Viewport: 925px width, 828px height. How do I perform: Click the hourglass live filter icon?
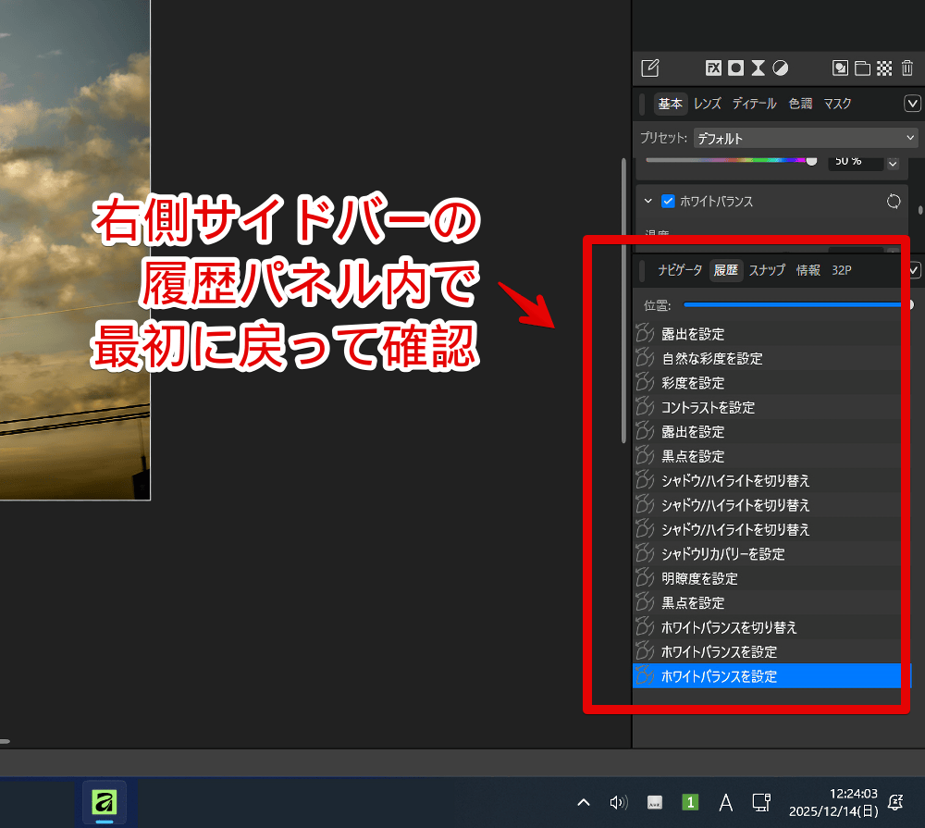(758, 68)
